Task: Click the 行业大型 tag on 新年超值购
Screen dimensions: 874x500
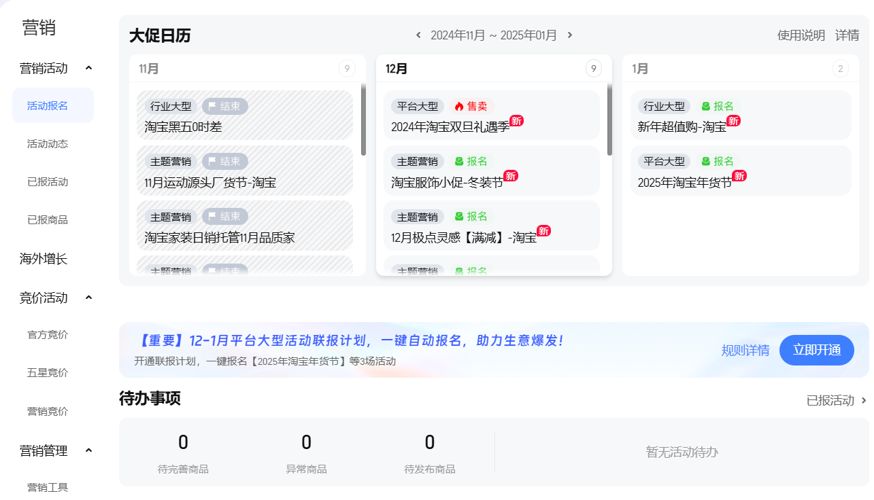Action: 665,106
